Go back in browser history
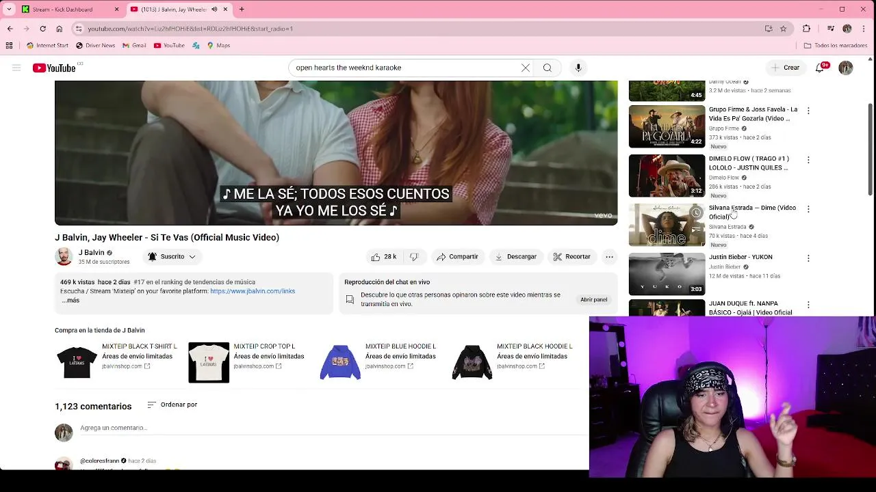 coord(10,29)
